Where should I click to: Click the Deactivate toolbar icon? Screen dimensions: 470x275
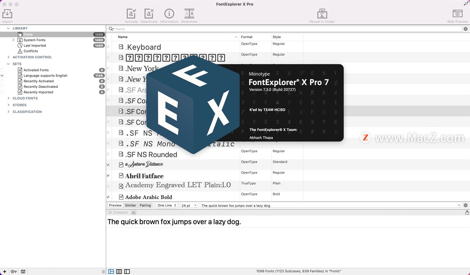pyautogui.click(x=149, y=14)
